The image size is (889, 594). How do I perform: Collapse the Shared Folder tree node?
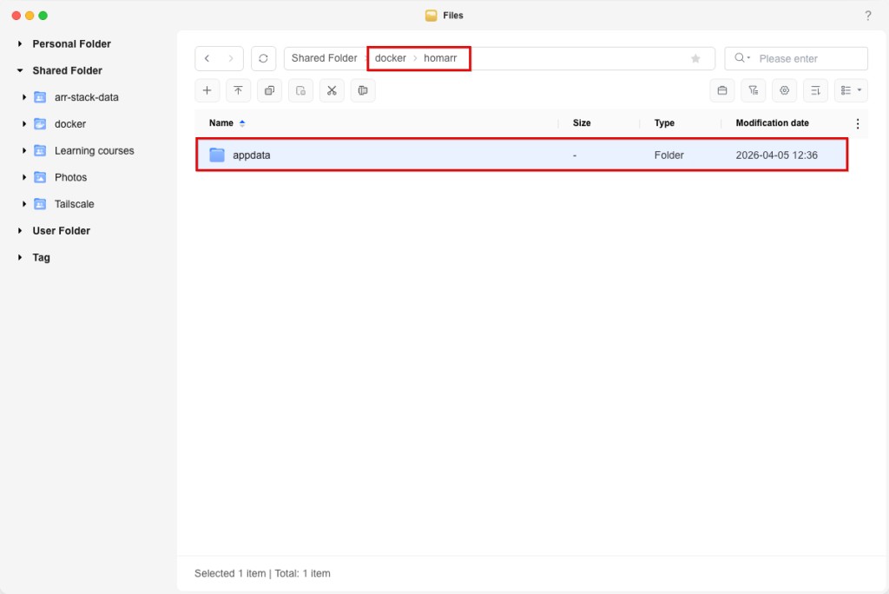tap(20, 70)
